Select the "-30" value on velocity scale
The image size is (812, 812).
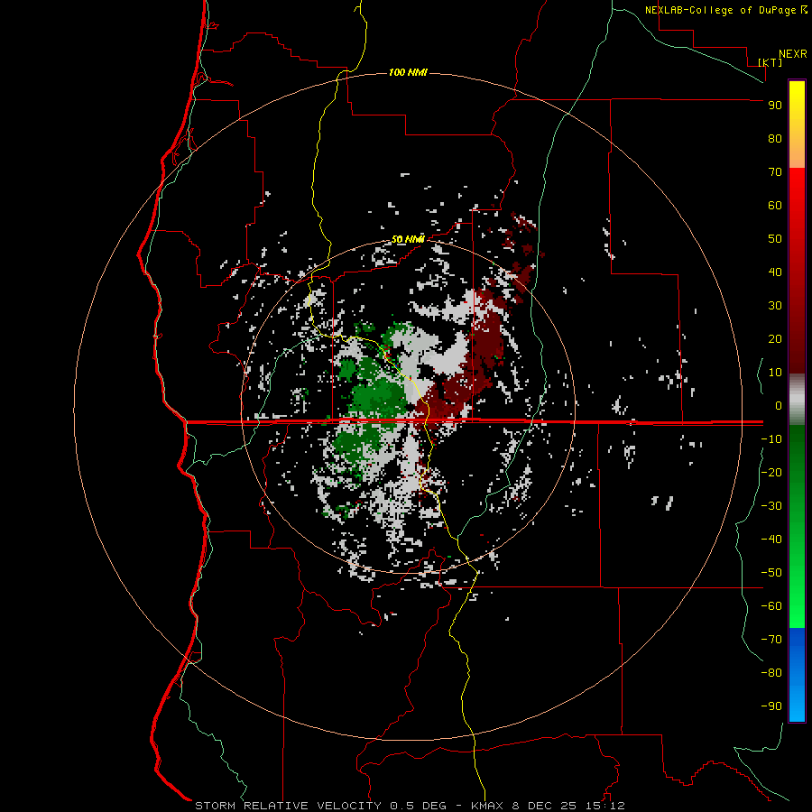(x=771, y=506)
